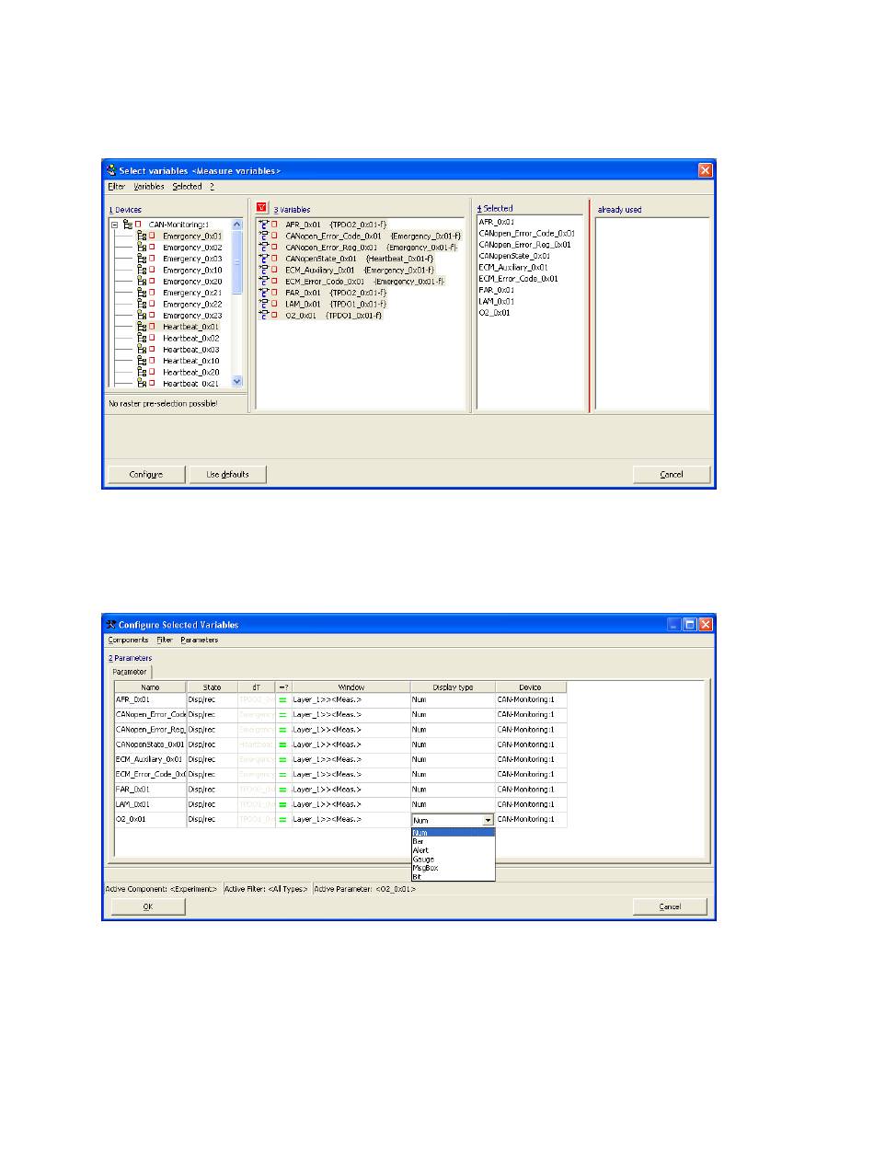Cancel the Select variables dialog

pos(672,474)
